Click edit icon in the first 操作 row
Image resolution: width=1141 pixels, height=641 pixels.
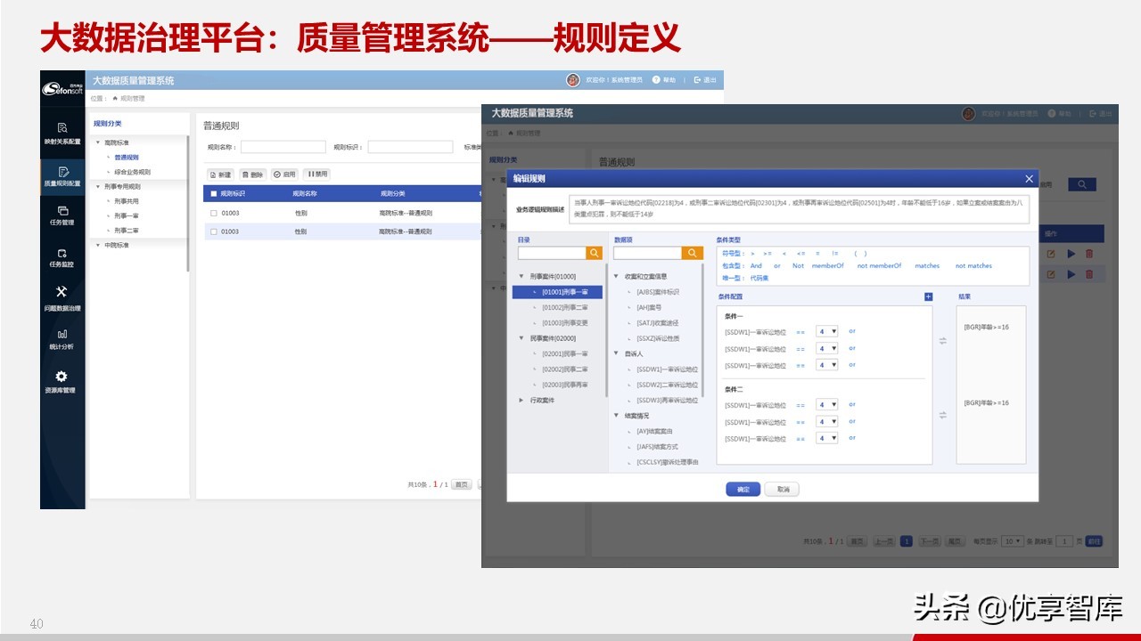coord(1051,254)
